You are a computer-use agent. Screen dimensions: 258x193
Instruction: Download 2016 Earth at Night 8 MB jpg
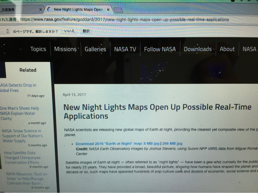pos(118,144)
